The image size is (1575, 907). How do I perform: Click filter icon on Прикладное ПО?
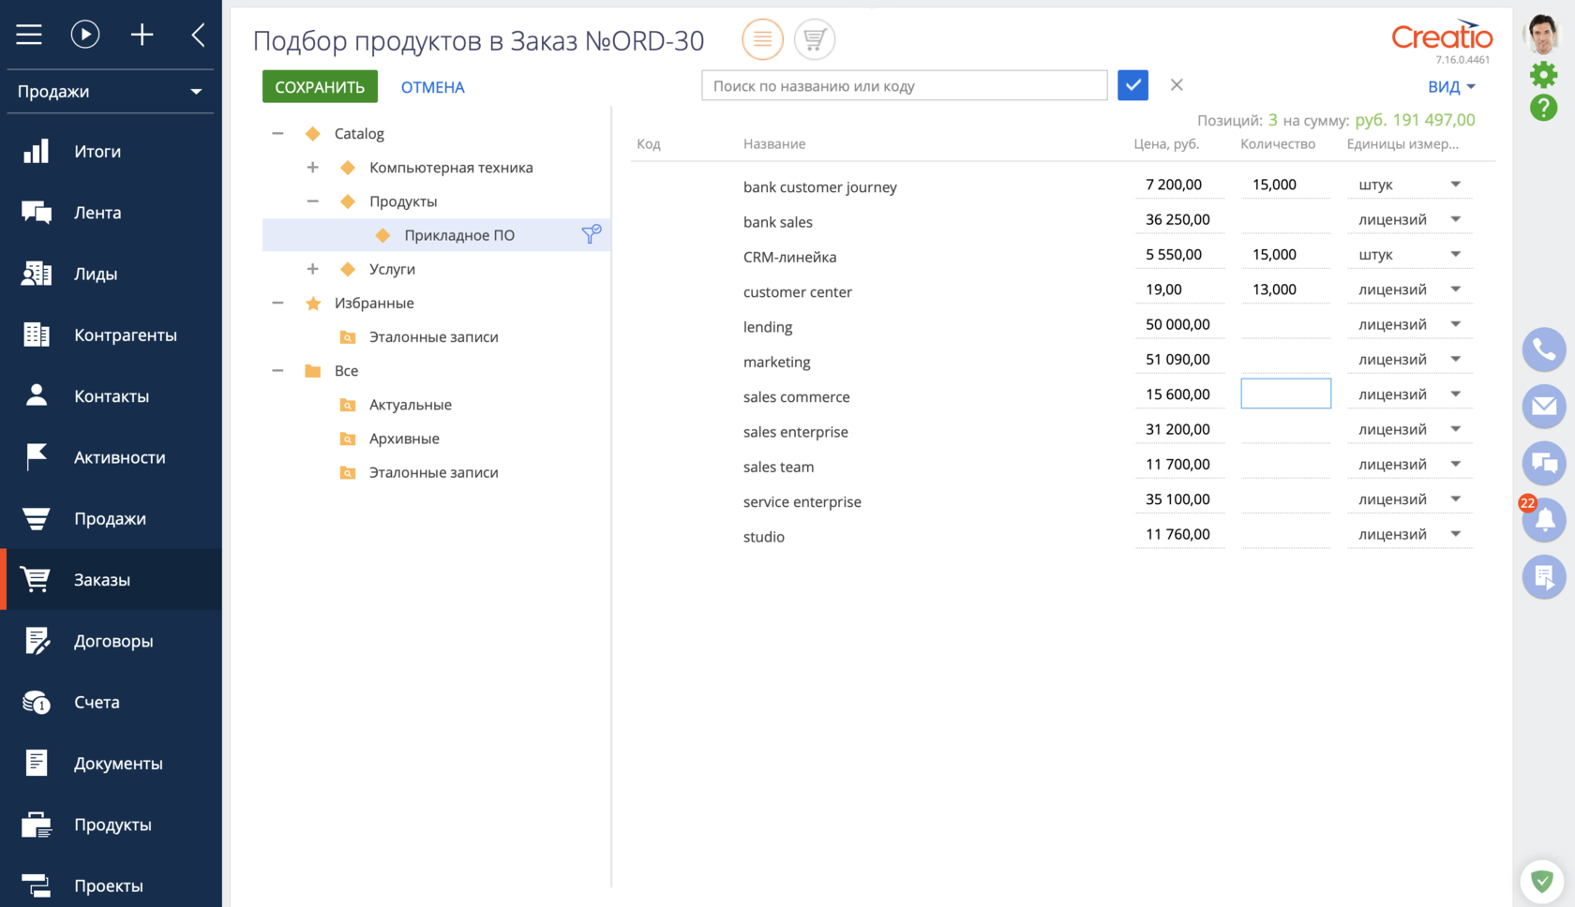pos(591,234)
